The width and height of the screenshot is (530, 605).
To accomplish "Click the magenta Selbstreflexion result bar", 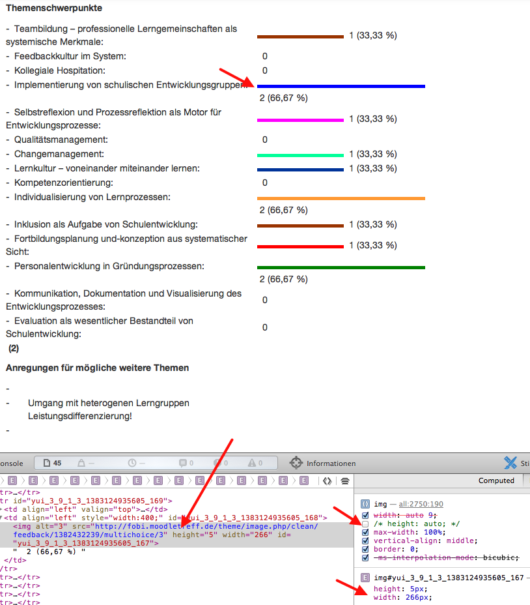I will (300, 121).
